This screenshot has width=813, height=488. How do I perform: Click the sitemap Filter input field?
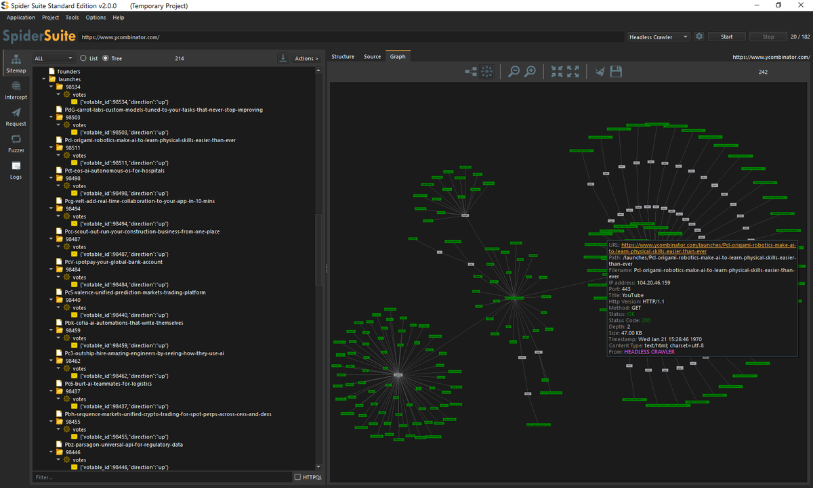[x=161, y=477]
